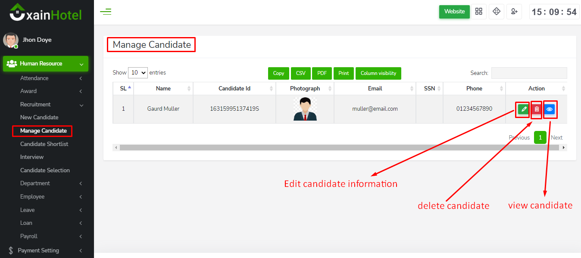This screenshot has width=581, height=258.
Task: Click Gaurd Muller's candidate photograph
Action: [305, 109]
